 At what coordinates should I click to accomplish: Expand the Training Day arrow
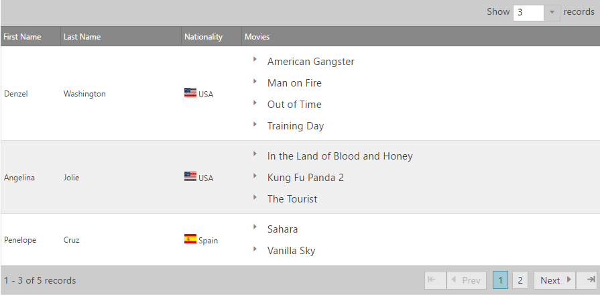255,124
